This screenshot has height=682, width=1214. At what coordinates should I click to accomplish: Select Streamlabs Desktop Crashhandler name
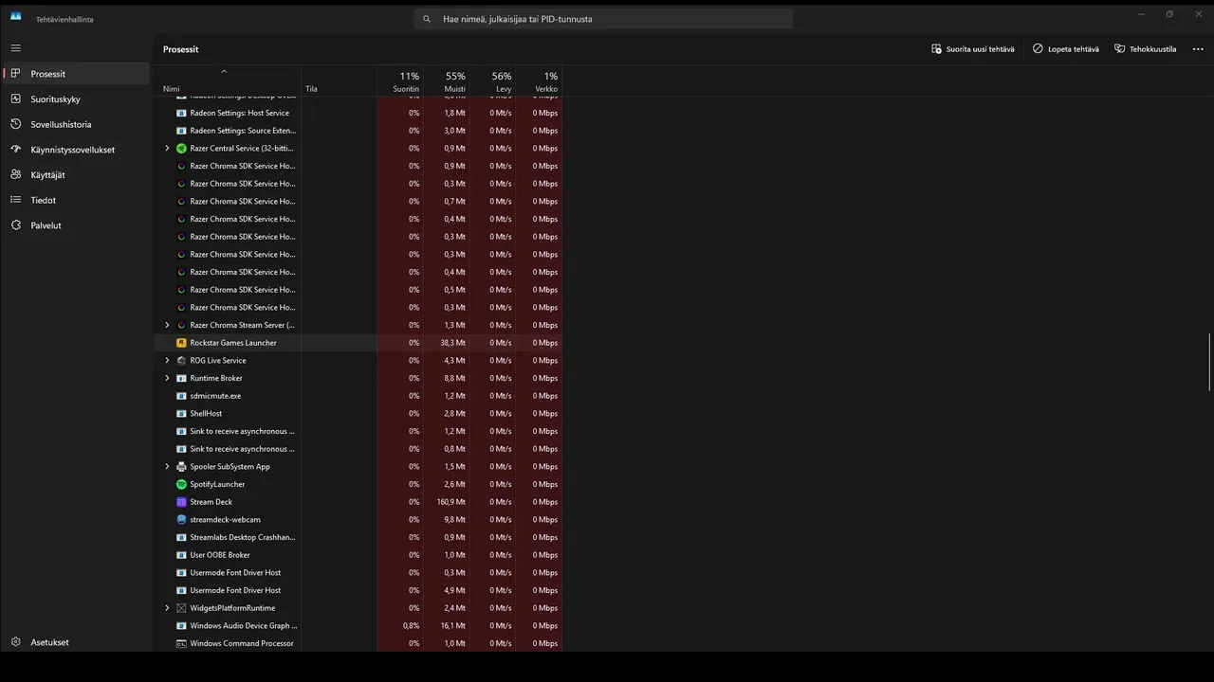pos(243,537)
